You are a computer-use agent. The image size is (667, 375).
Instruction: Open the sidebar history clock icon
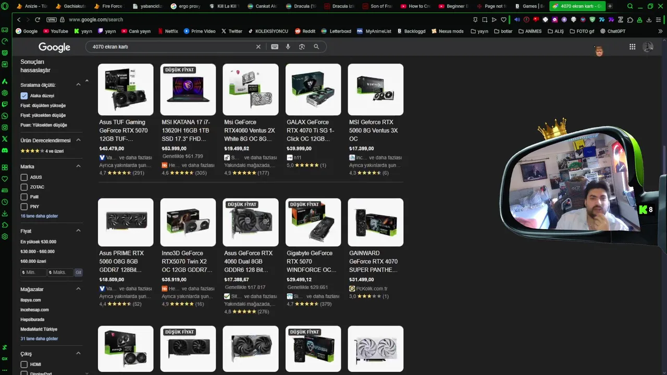click(x=5, y=202)
